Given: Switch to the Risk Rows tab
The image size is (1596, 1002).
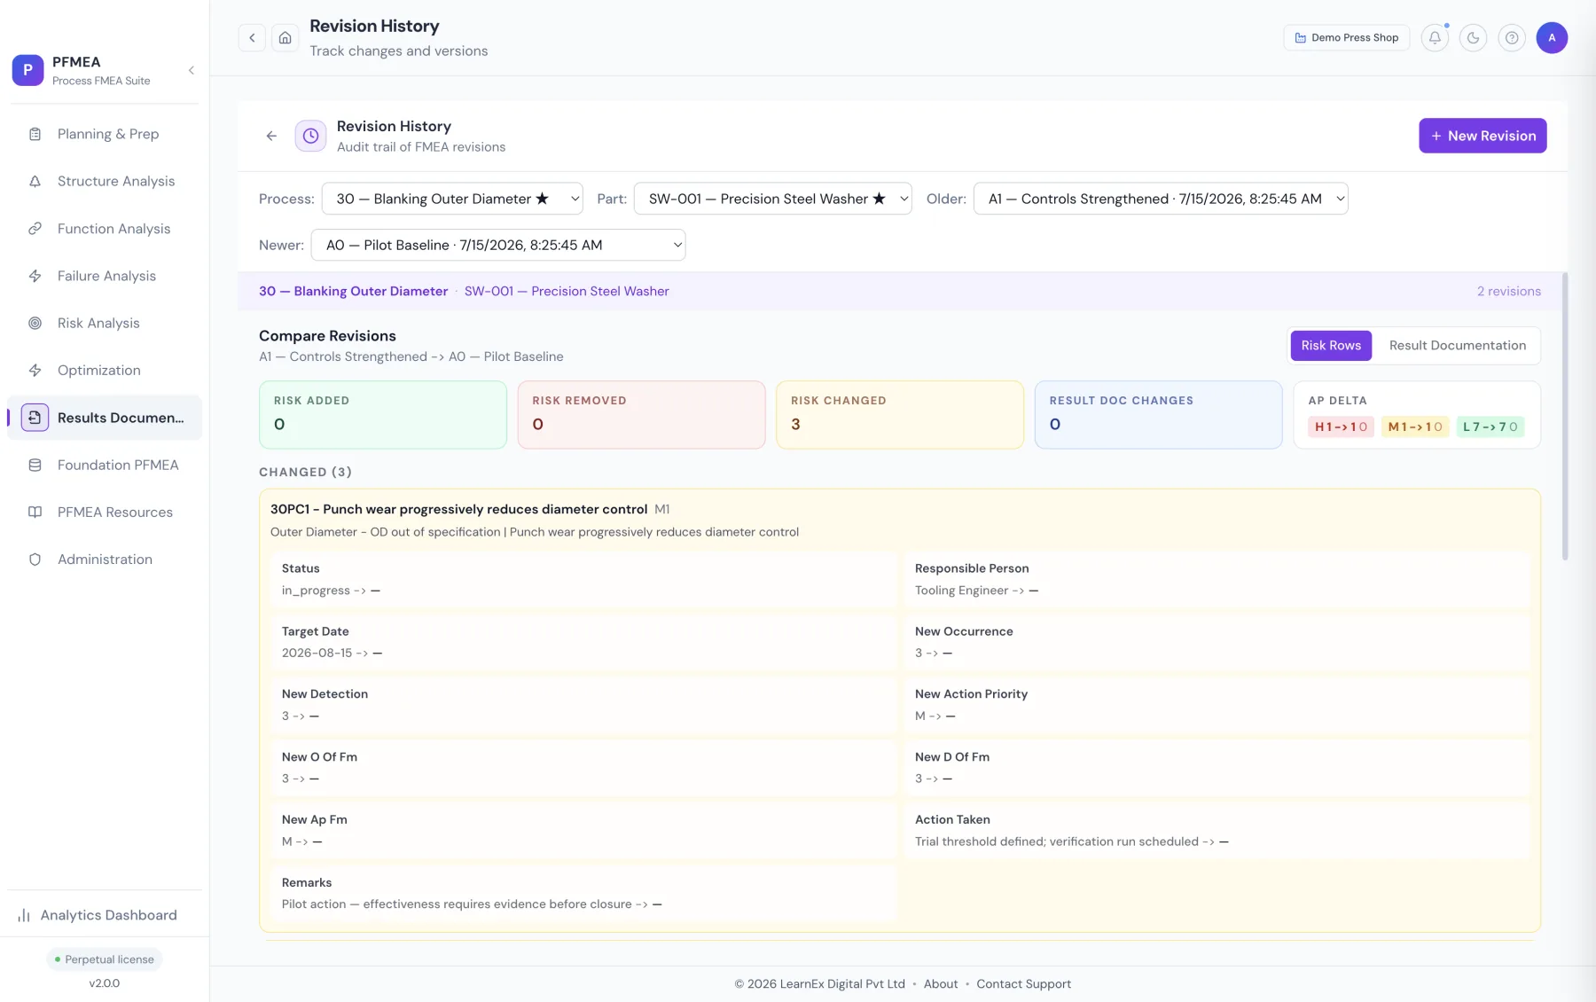Looking at the screenshot, I should tap(1331, 346).
